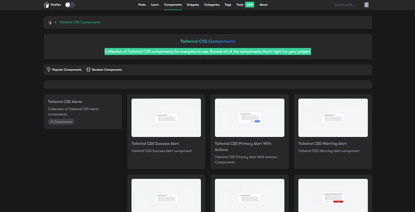Click Tailwind CSS Success Alert title

click(x=155, y=144)
